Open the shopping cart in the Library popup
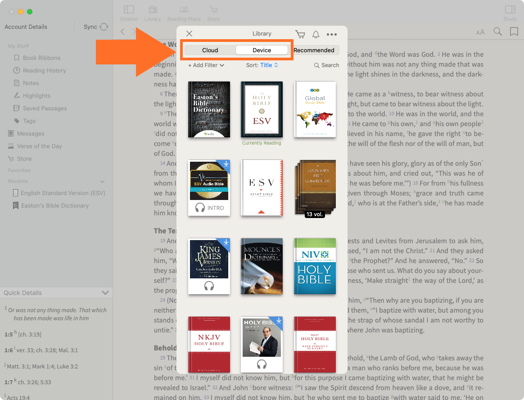Viewport: 524px width, 400px height. click(300, 34)
